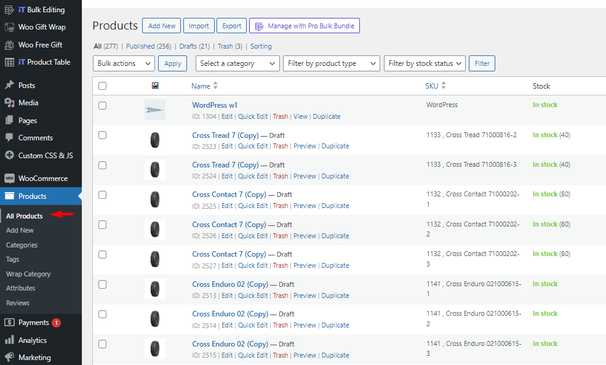Go to the Tags submenu
Image resolution: width=606 pixels, height=365 pixels.
click(x=12, y=260)
